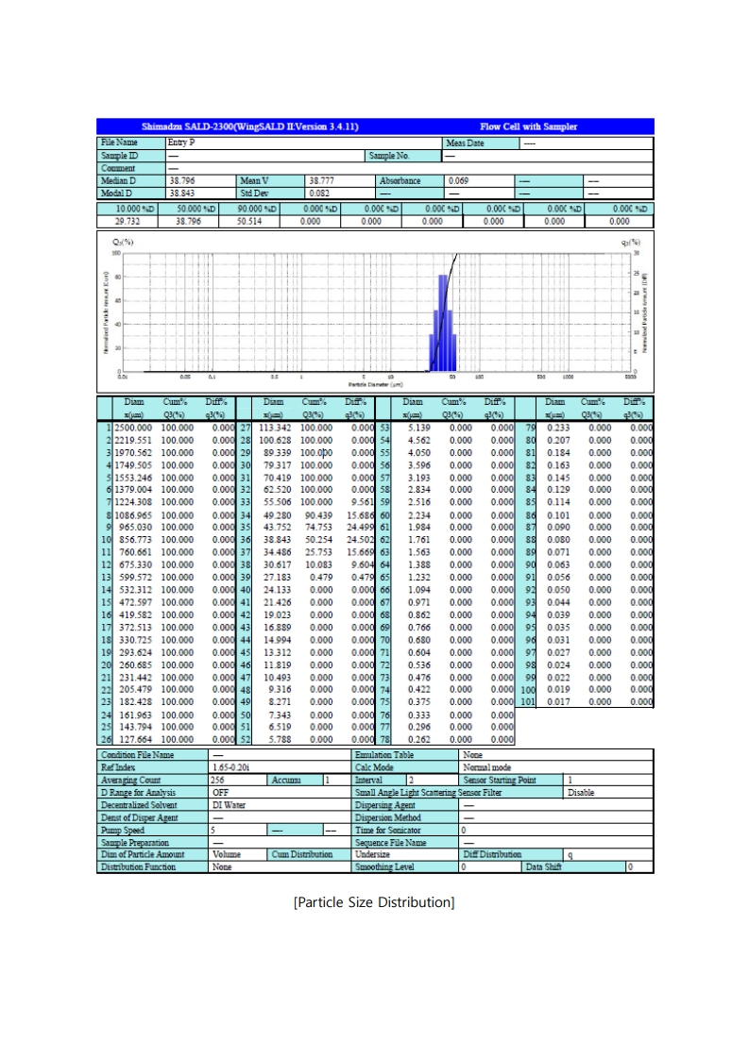Image resolution: width=749 pixels, height=1059 pixels.
Task: Click the 'Flow Cell with Sampler' header text
Action: 529,126
